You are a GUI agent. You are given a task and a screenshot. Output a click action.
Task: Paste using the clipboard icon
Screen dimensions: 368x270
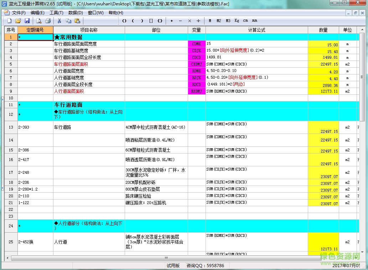click(x=77, y=21)
